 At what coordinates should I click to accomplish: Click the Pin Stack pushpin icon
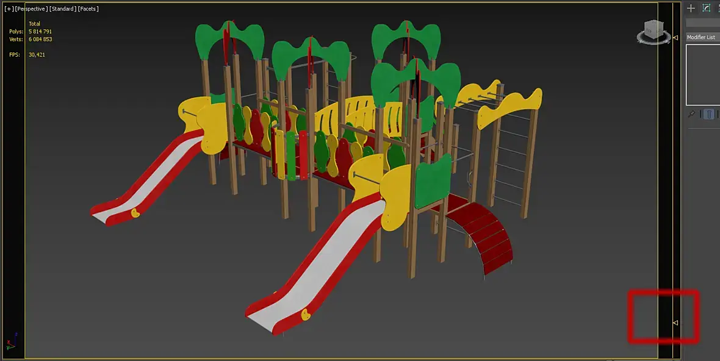[x=691, y=114]
